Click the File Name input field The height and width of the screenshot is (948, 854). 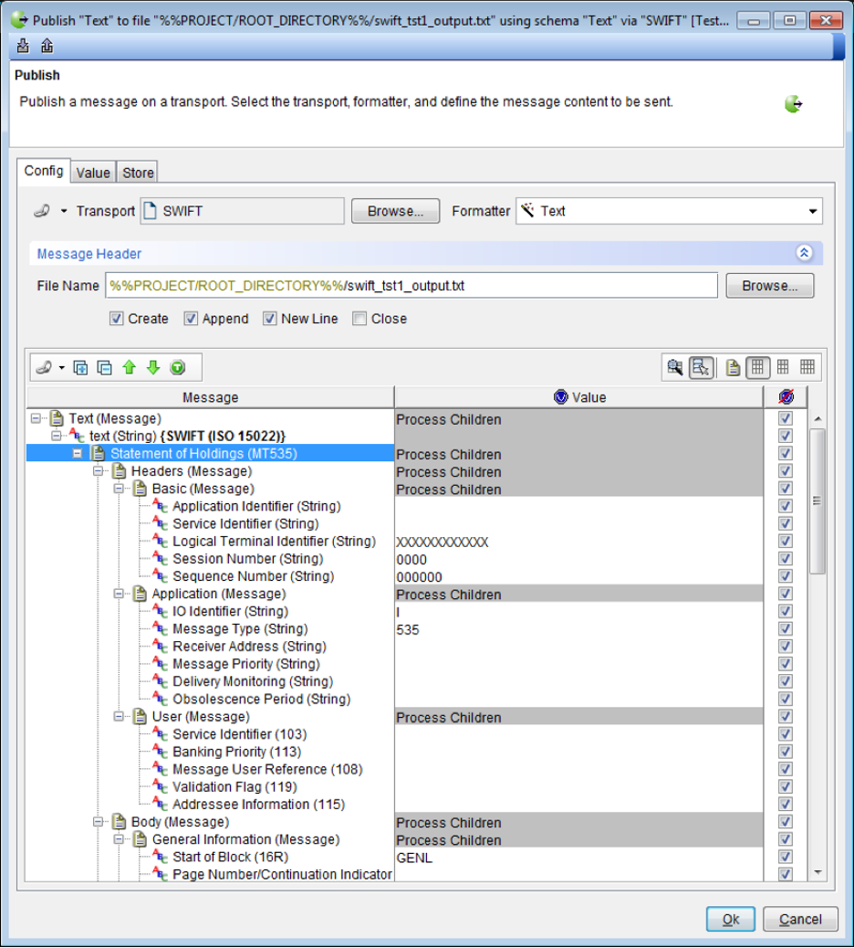point(411,285)
